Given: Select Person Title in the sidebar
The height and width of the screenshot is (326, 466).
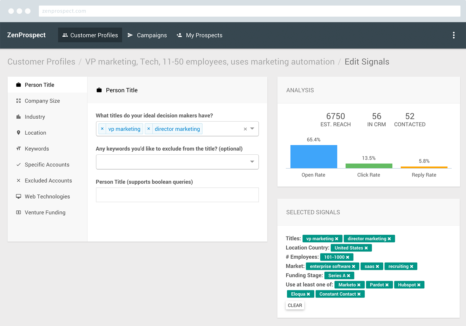Looking at the screenshot, I should coord(47,85).
